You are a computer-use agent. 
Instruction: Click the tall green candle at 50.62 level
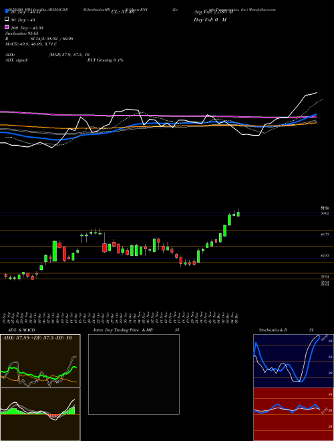[x=229, y=220]
